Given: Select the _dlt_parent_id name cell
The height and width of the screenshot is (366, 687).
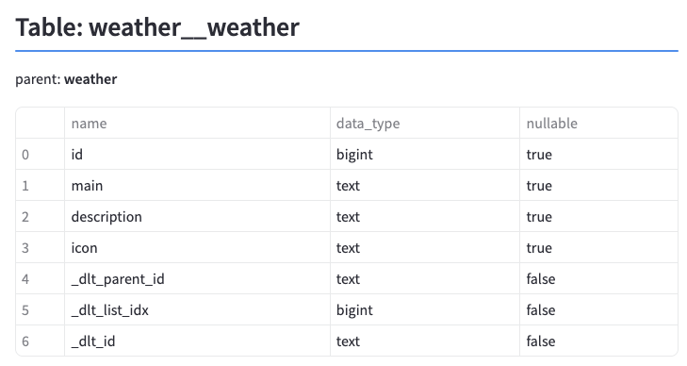Looking at the screenshot, I should (197, 279).
